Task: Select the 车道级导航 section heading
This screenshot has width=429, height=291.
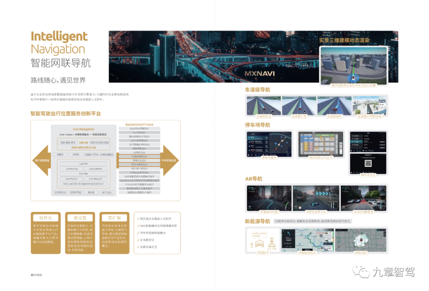Action: [257, 90]
